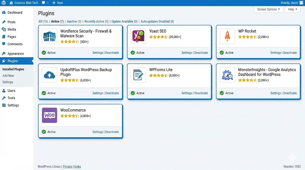Open the Media library icon
Screen dimensions: 305x170
(x=4, y=29)
